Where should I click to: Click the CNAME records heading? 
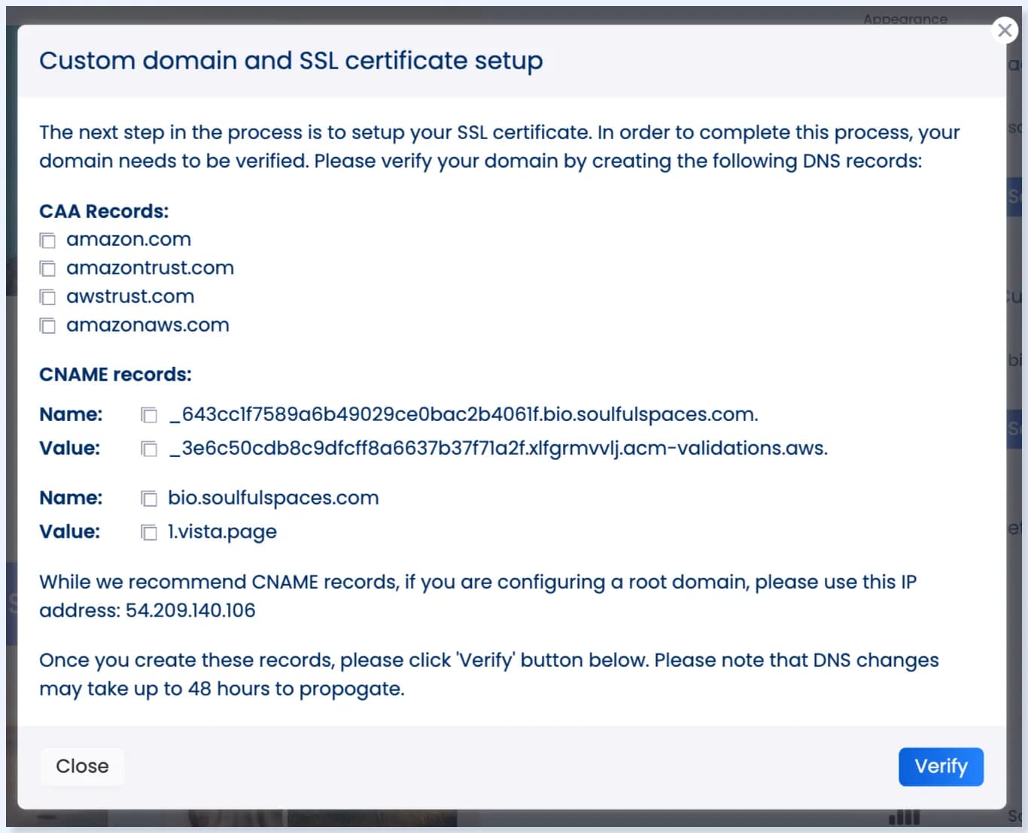click(x=115, y=374)
